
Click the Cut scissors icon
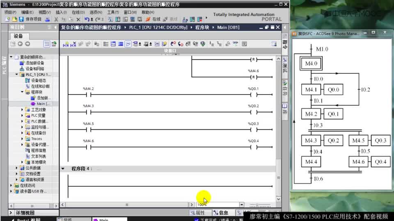pyautogui.click(x=56, y=19)
